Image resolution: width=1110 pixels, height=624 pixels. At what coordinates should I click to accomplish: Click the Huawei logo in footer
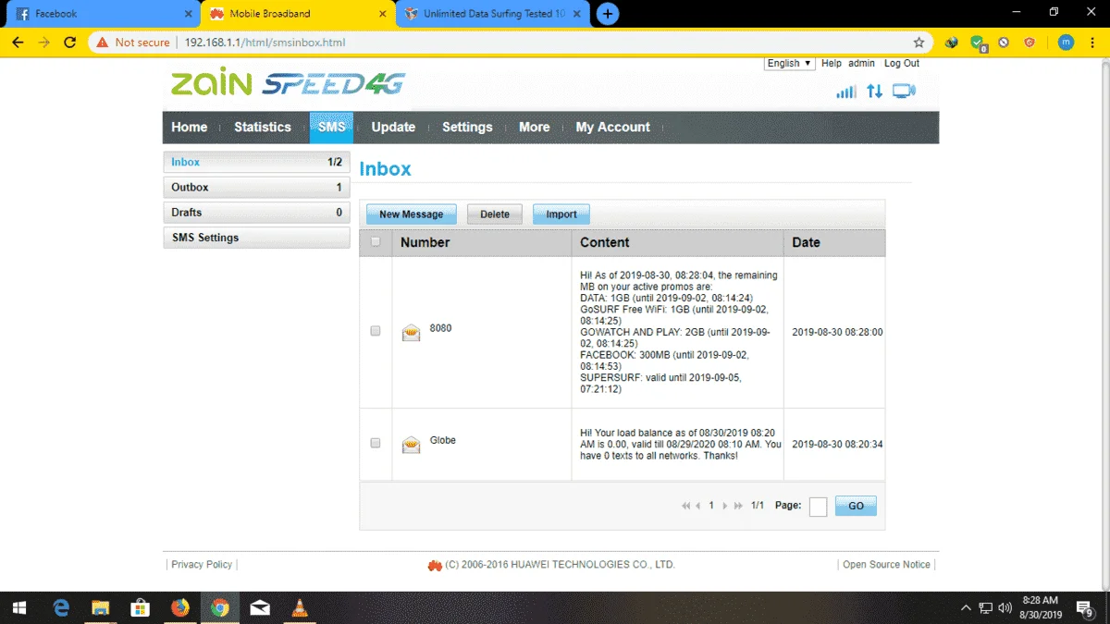pos(435,565)
